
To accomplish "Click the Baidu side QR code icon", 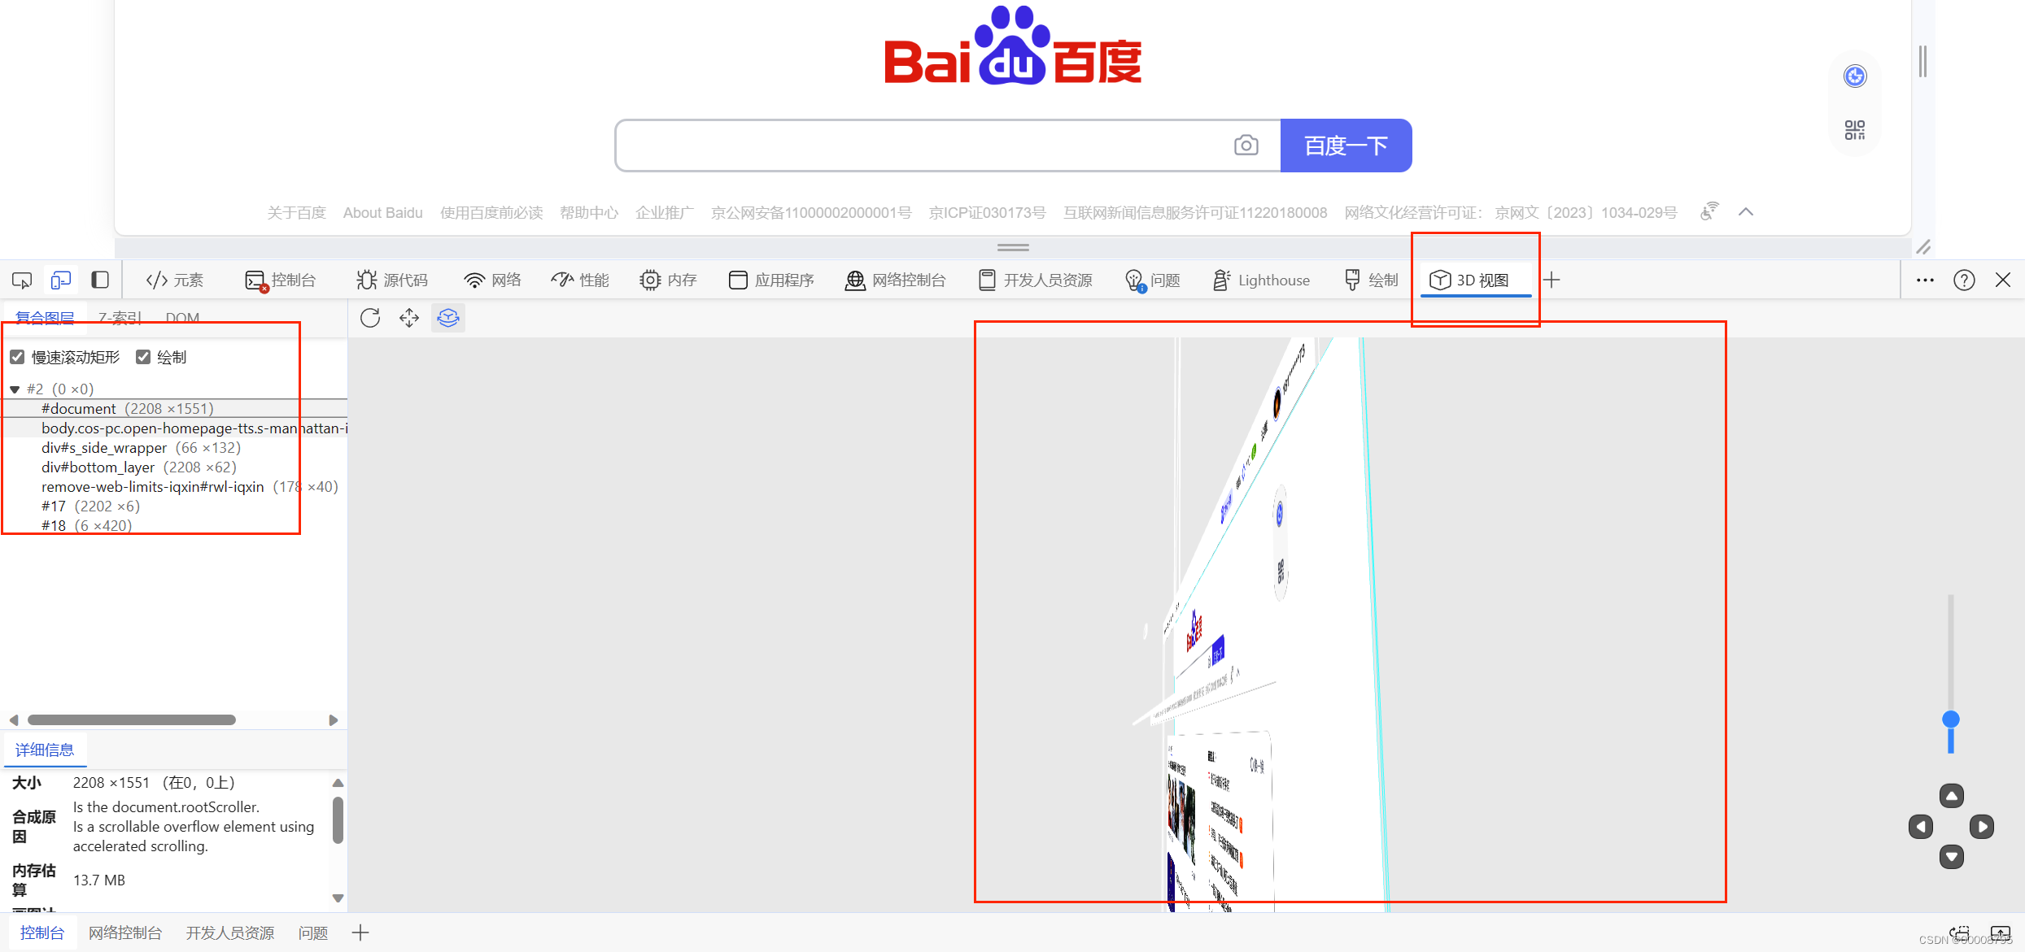I will (1855, 130).
